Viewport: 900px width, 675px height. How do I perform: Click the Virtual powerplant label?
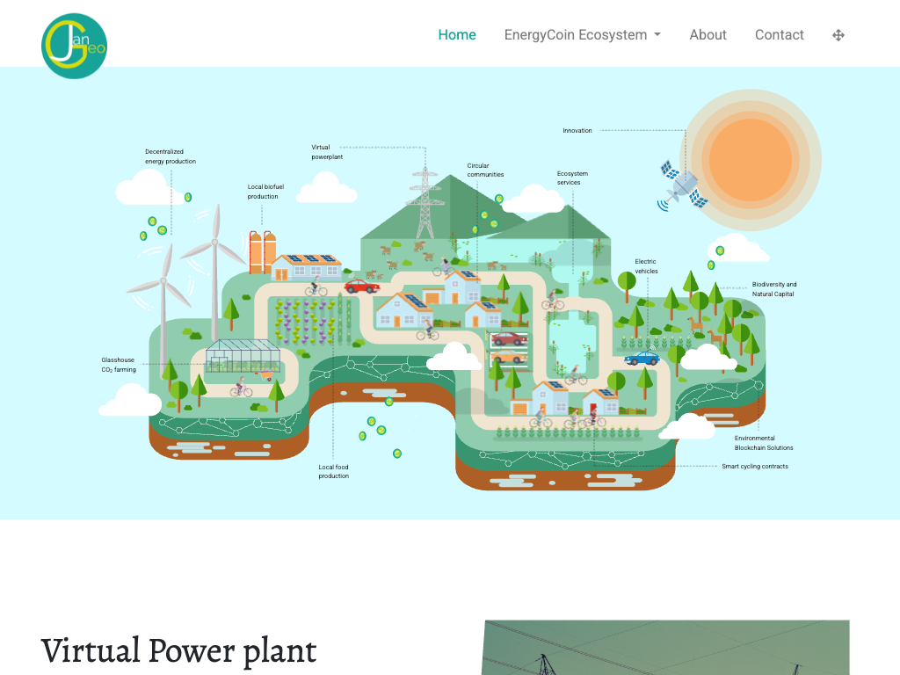click(327, 152)
